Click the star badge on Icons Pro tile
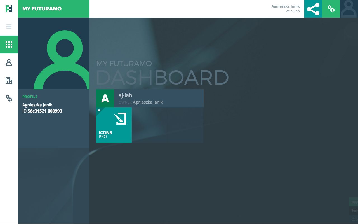Screen dimensions: 358x224 coord(99,110)
